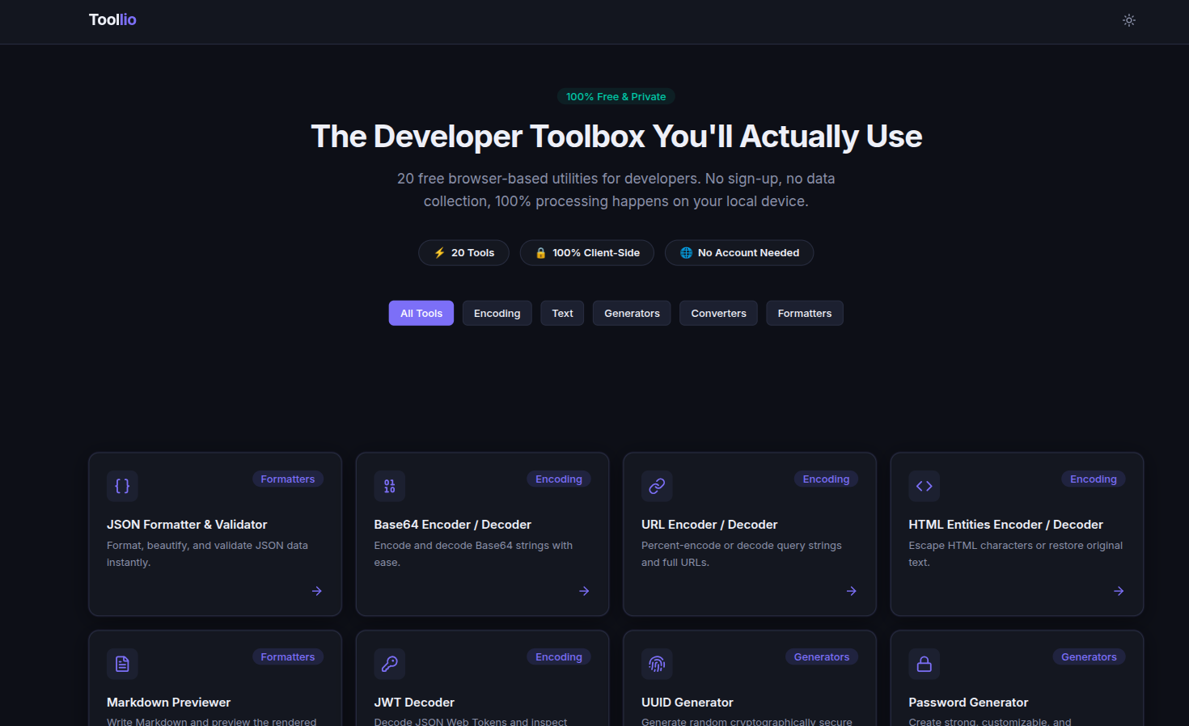
Task: Click the UUID Generator fingerprint icon
Action: click(657, 664)
